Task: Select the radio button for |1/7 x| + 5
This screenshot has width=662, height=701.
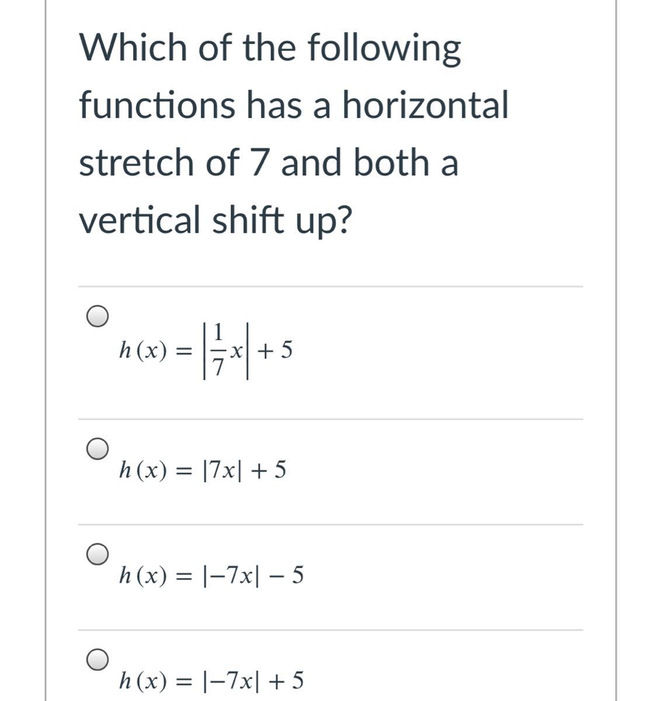Action: pyautogui.click(x=98, y=315)
